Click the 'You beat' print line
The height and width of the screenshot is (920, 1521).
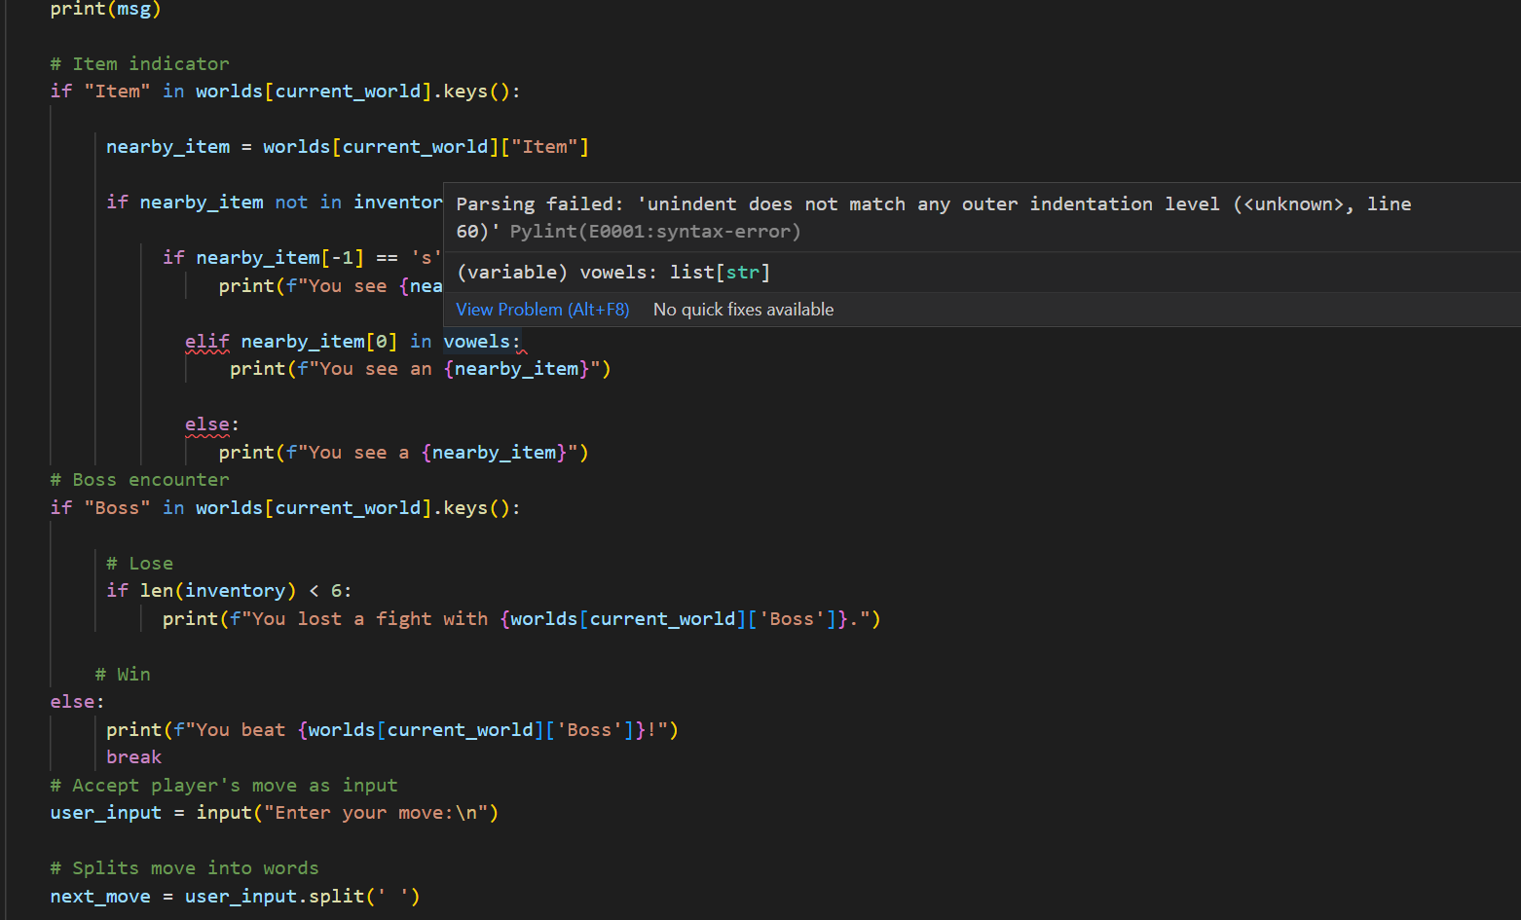[392, 730]
